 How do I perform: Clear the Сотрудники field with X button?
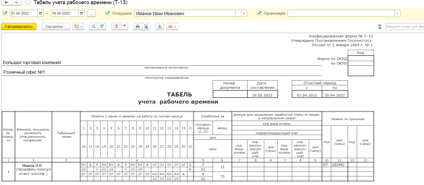(x=244, y=14)
